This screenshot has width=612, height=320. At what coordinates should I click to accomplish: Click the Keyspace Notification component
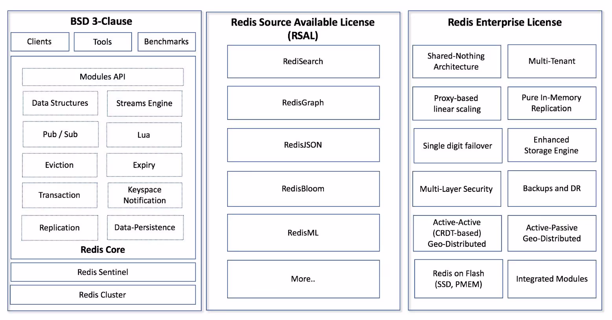click(145, 195)
